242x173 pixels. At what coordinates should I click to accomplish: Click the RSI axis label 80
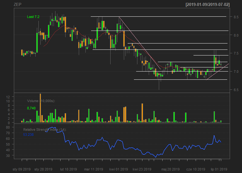tap(8, 128)
